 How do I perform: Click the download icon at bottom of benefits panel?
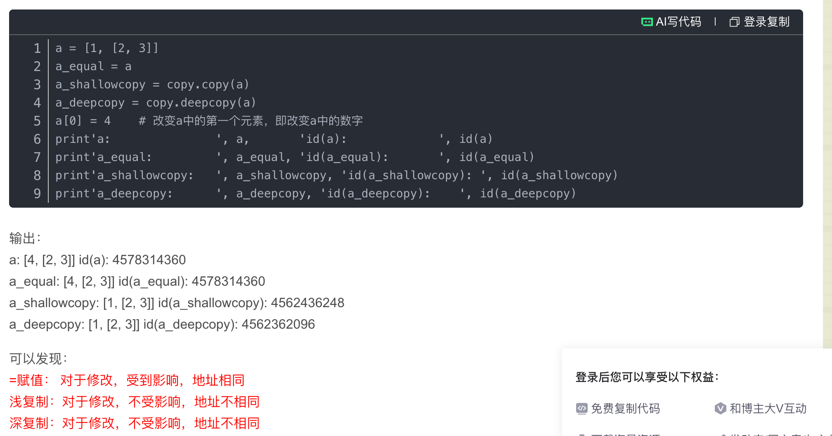point(581,434)
